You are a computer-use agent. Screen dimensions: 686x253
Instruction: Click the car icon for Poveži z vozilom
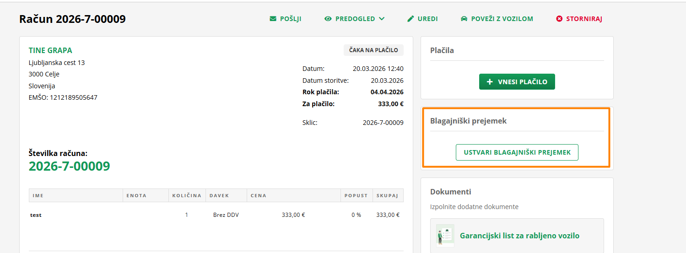coord(464,19)
